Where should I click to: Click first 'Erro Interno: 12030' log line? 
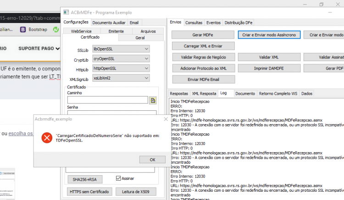pos(188,111)
